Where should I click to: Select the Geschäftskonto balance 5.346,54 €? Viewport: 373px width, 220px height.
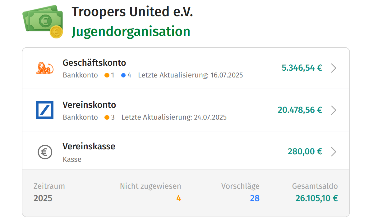click(x=302, y=68)
